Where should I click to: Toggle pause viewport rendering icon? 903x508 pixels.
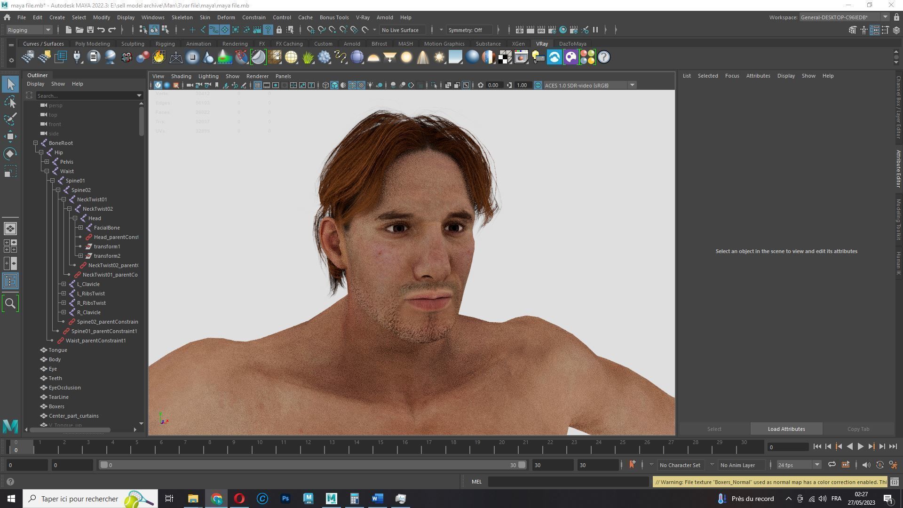tap(595, 30)
